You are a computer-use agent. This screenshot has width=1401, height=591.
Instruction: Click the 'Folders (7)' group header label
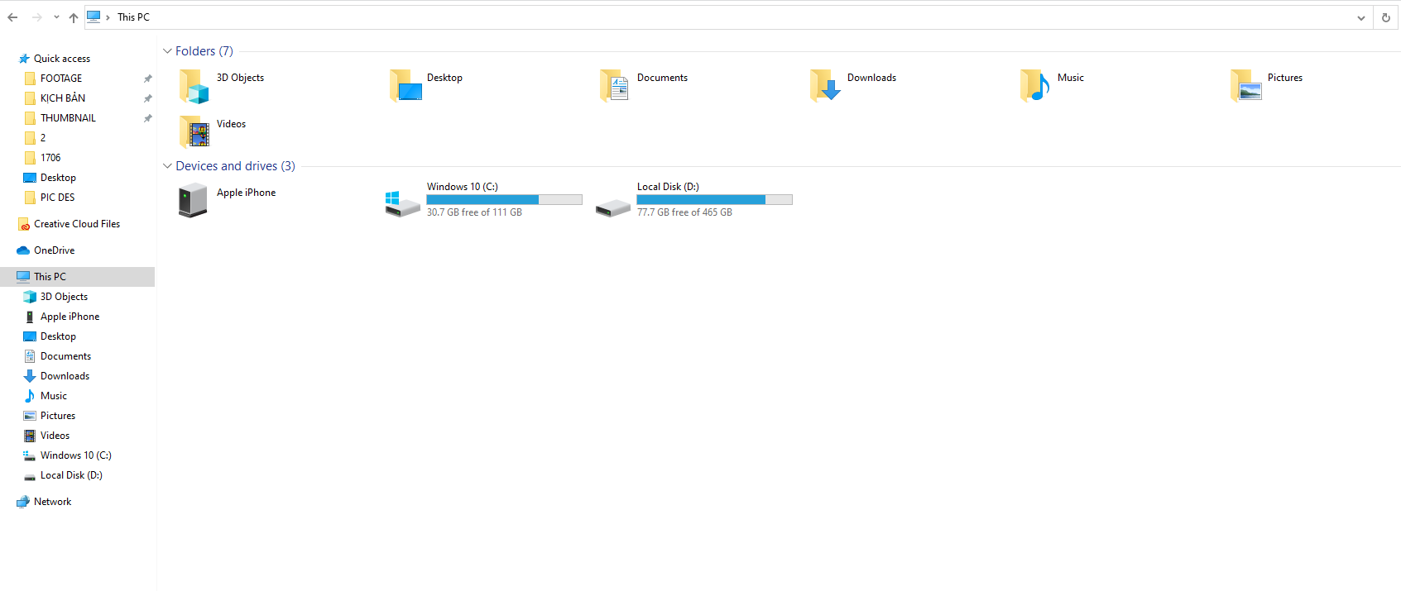point(204,51)
